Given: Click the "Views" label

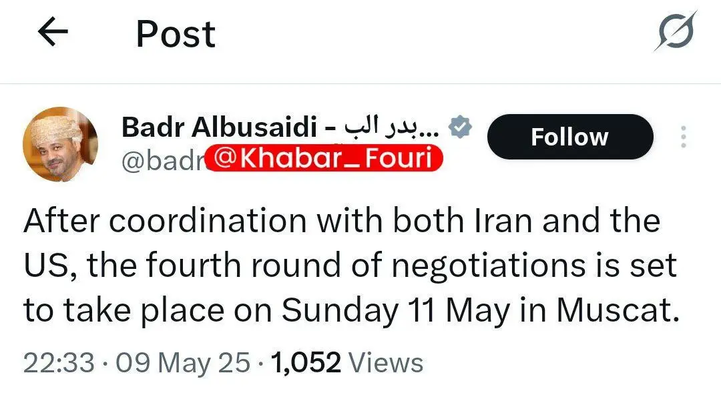Looking at the screenshot, I should [386, 363].
